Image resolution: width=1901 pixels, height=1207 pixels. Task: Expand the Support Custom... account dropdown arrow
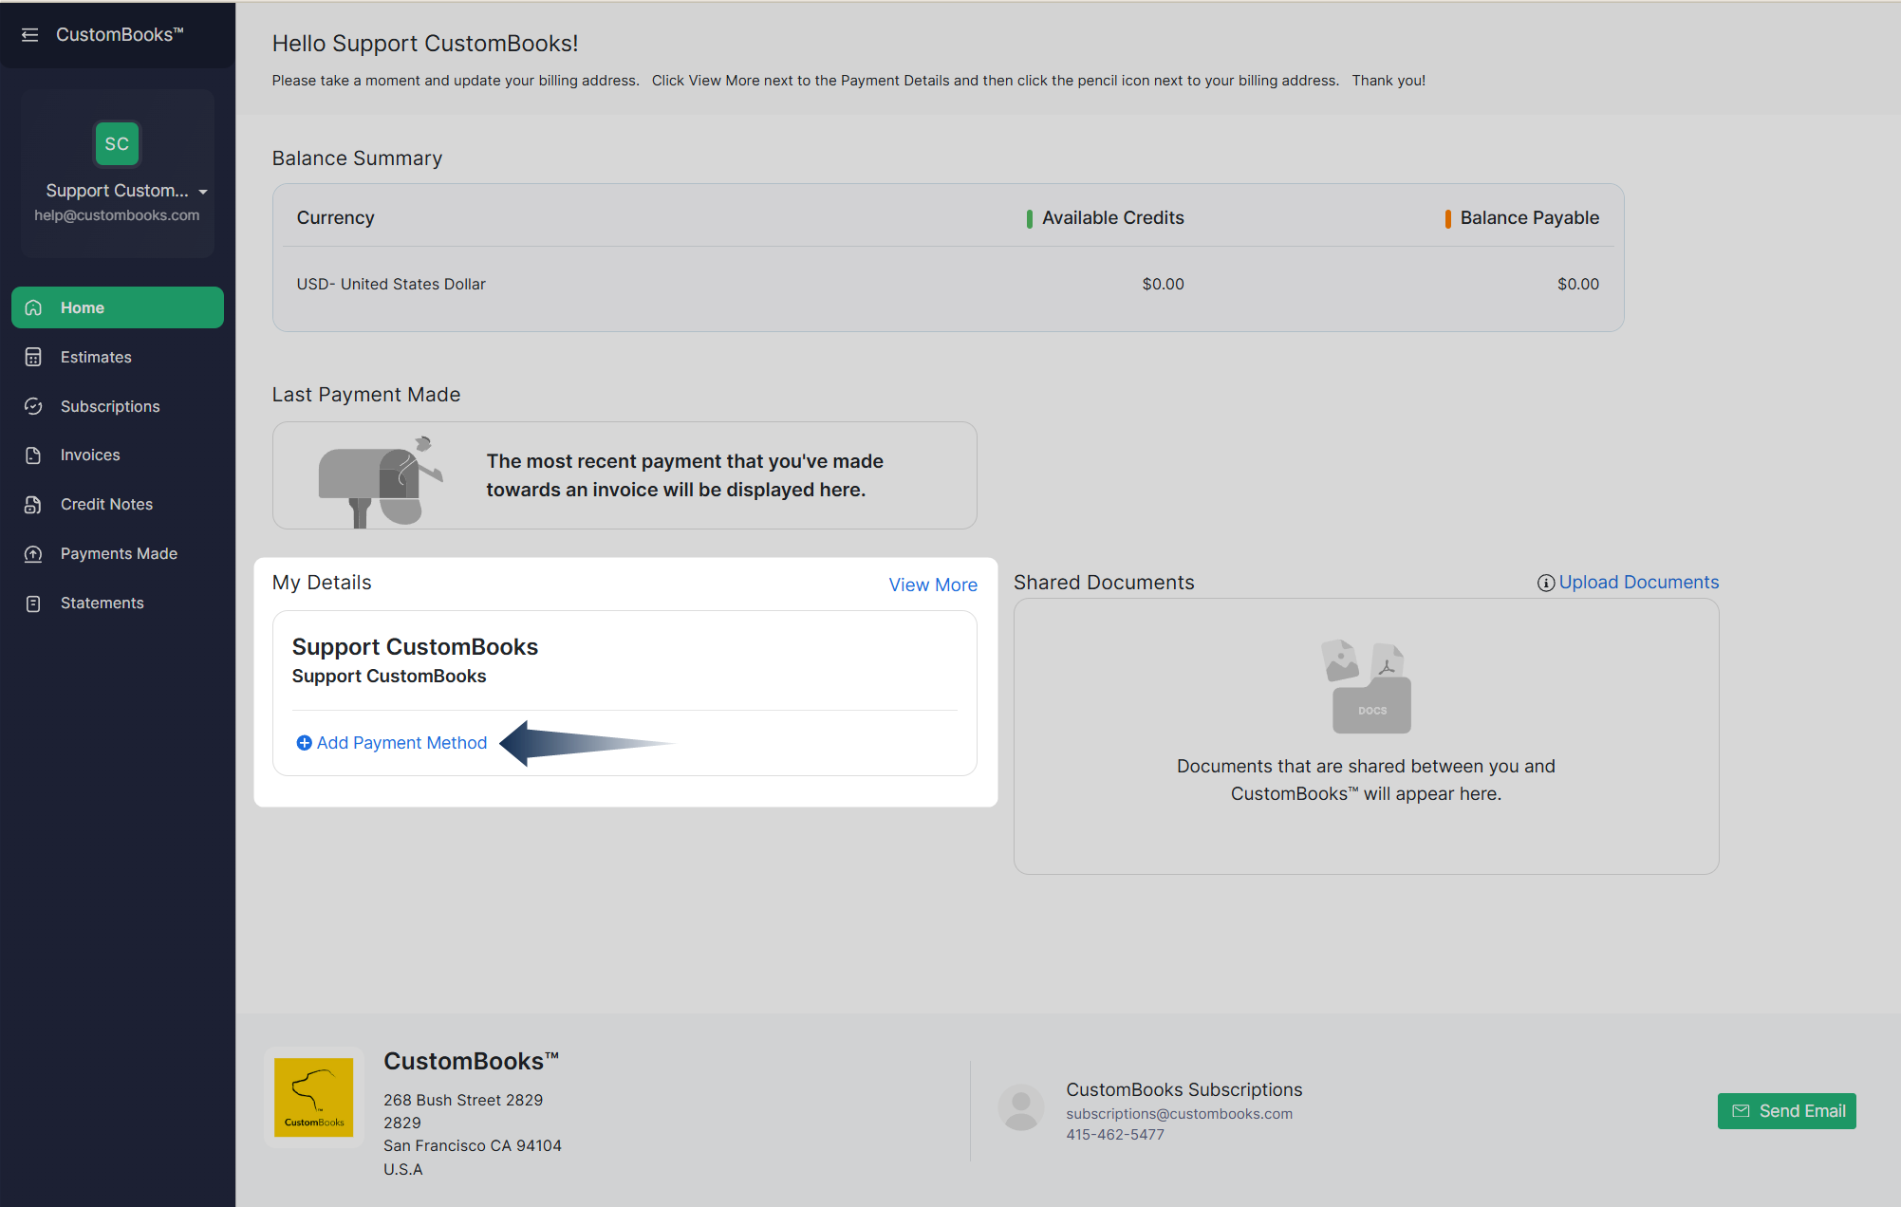click(203, 192)
